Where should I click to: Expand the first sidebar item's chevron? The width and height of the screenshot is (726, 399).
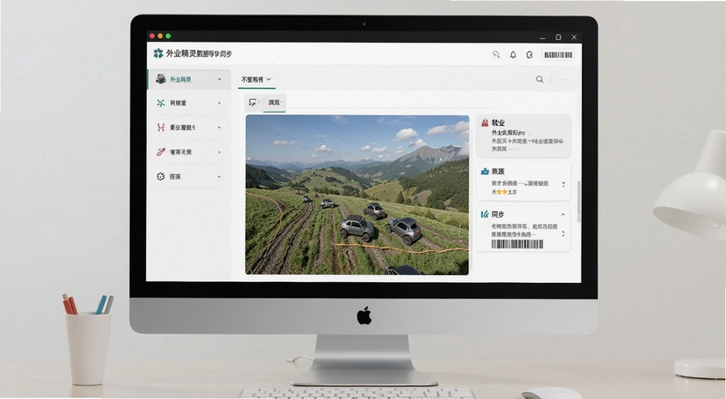(x=220, y=79)
